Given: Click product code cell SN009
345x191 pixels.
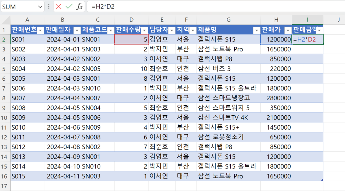Looking at the screenshot, I should (98, 127).
